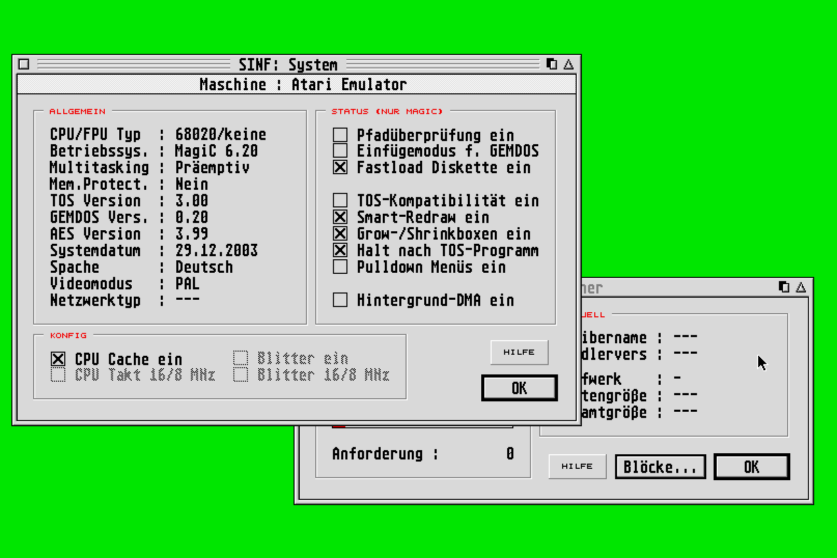Click the Betriebssys. value MagiC 6.20
The image size is (837, 558).
click(216, 151)
